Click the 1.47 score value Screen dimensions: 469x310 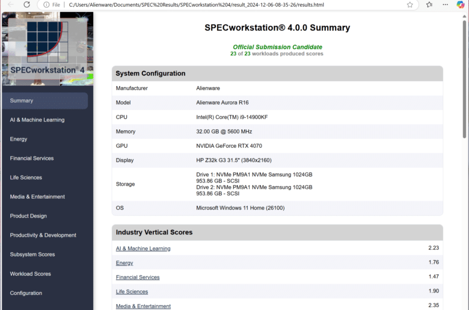coord(434,276)
